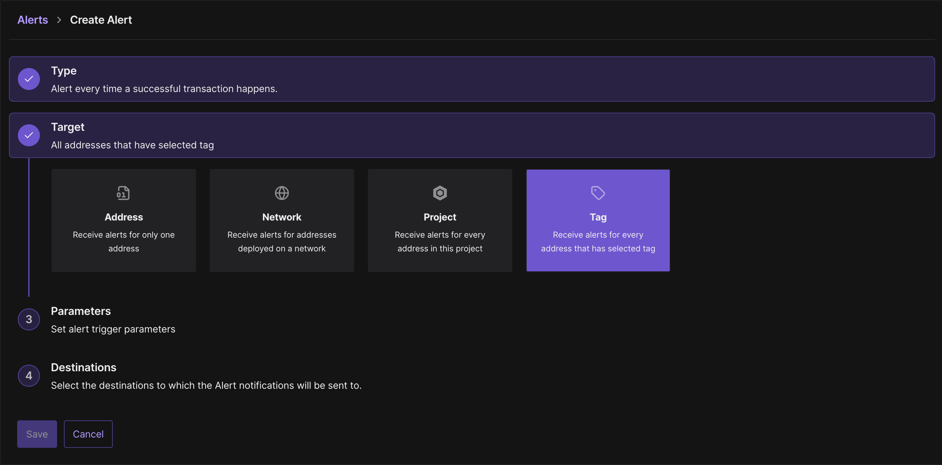
Task: Click 'Receive alerts for only one address' text
Action: coord(124,241)
